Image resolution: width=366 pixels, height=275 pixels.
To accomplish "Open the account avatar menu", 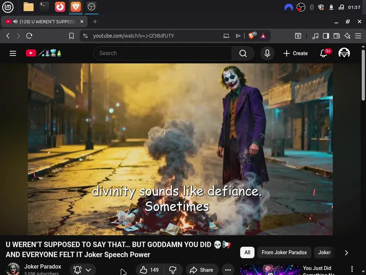I will click(x=344, y=53).
